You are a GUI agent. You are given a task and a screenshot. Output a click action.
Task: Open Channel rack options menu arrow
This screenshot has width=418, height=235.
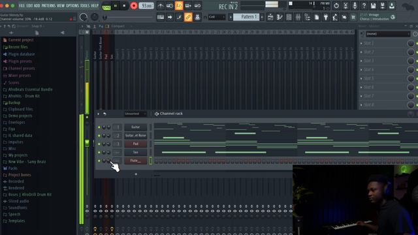[x=99, y=114]
